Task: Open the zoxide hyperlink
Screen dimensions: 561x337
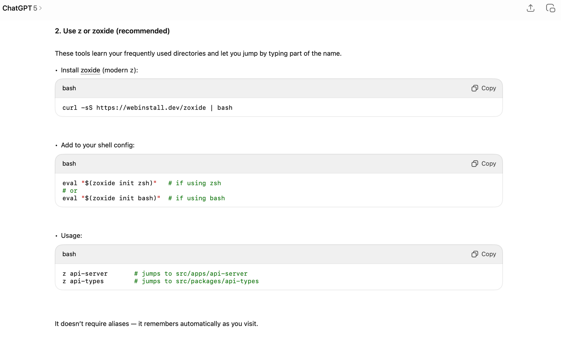Action: pos(90,70)
